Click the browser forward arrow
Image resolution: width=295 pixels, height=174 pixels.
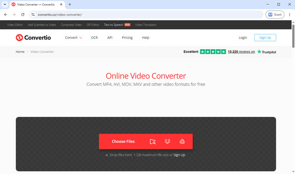pyautogui.click(x=14, y=15)
